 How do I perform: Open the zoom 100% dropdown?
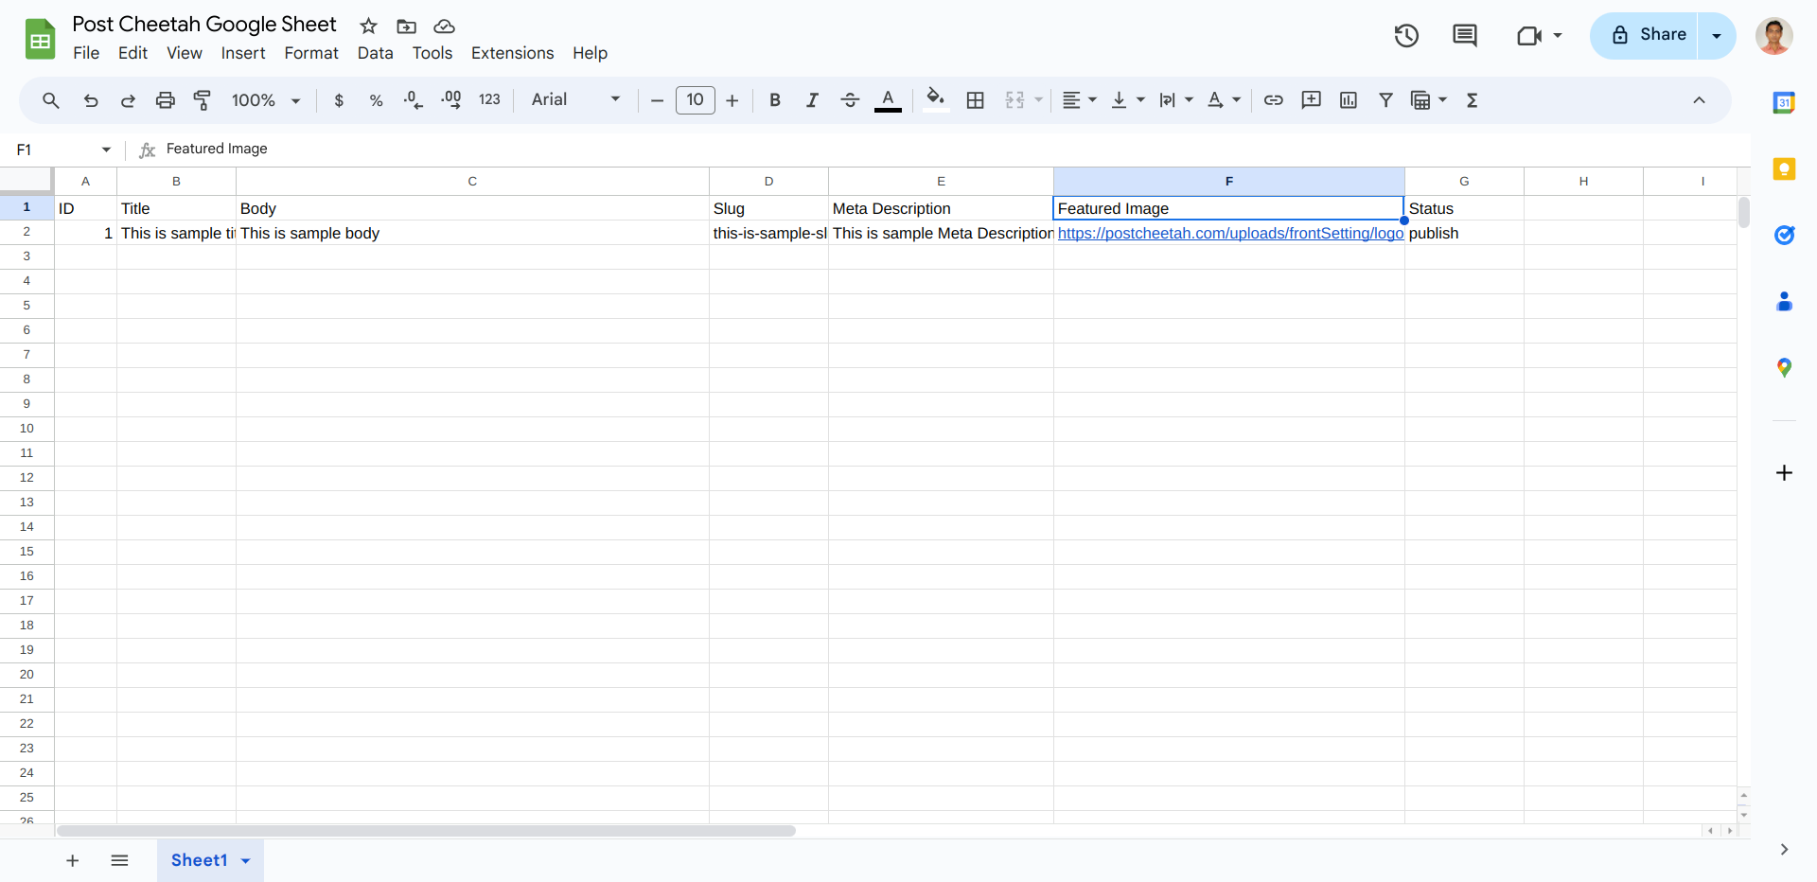[266, 100]
